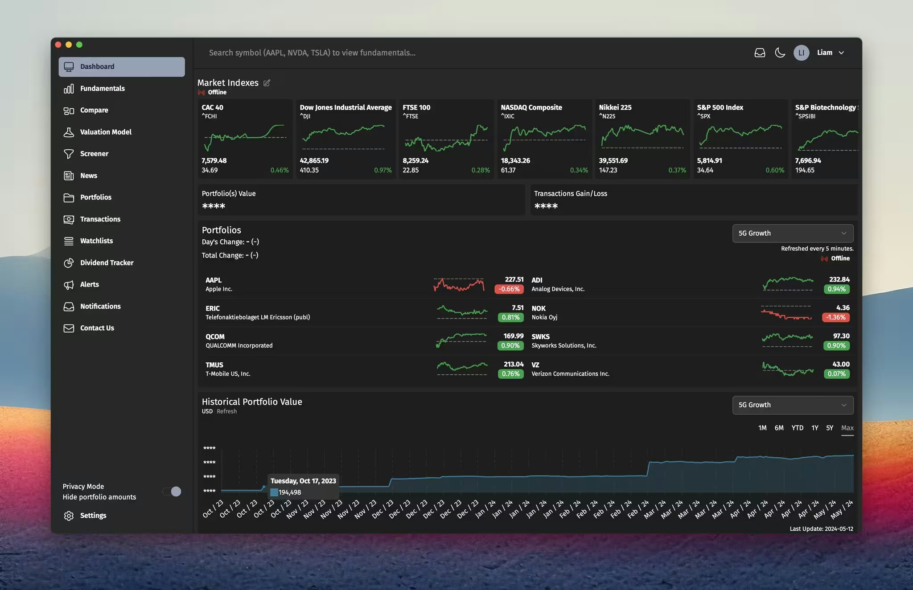Click the Refresh link under Historical Portfolio Value
913x590 pixels.
[x=226, y=411]
